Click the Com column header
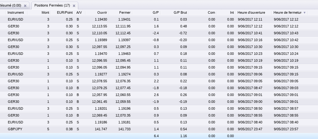The width and height of the screenshot is (318, 139). coord(211,13)
